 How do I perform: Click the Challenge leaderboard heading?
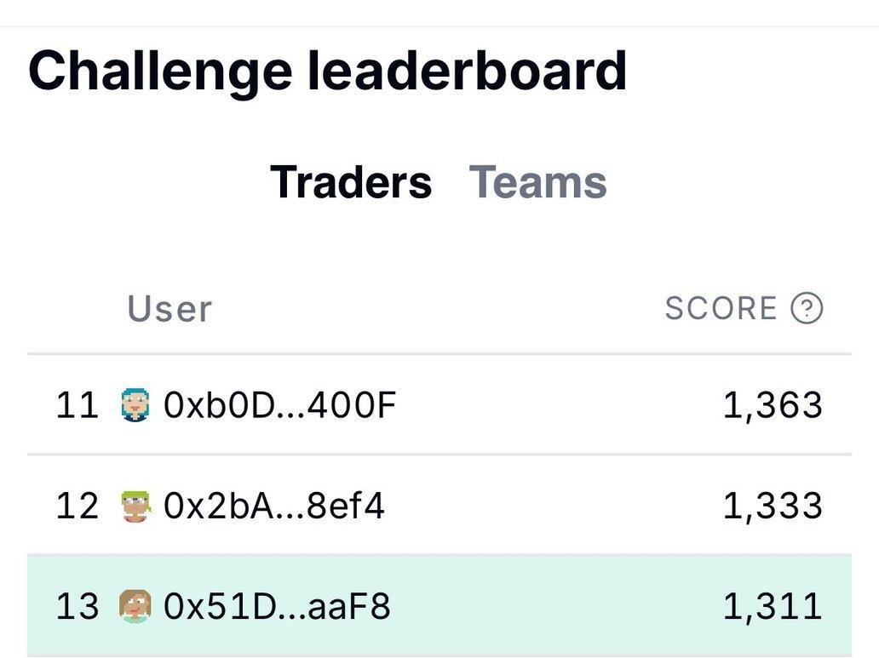pyautogui.click(x=328, y=71)
